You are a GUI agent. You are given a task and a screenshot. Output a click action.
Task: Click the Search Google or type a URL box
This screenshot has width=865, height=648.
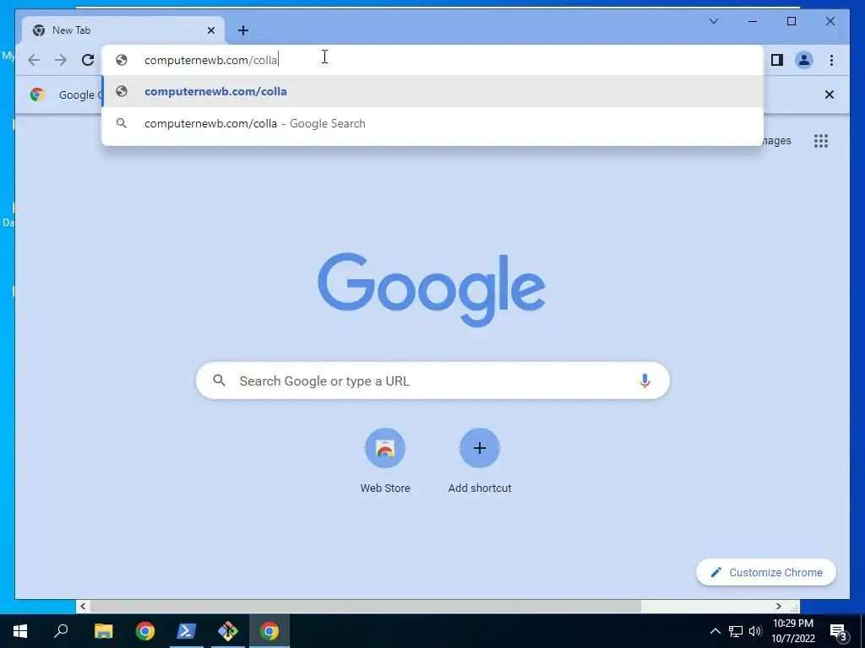click(x=432, y=381)
